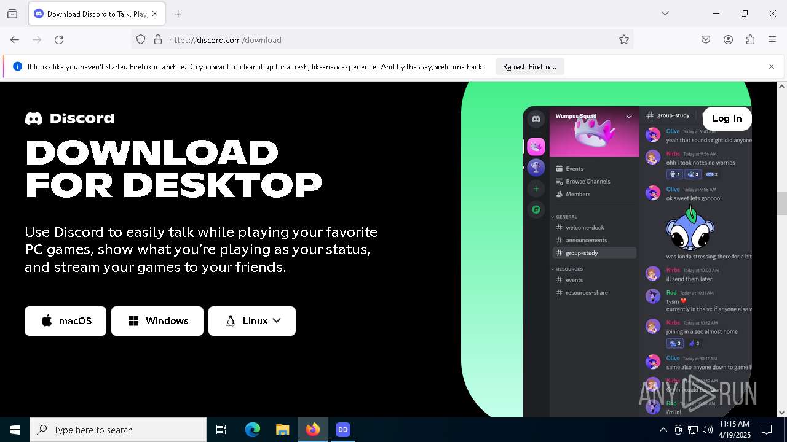Screen dimensions: 787x442
Task: Click the Wumpus sticker image in chat
Action: [689, 228]
